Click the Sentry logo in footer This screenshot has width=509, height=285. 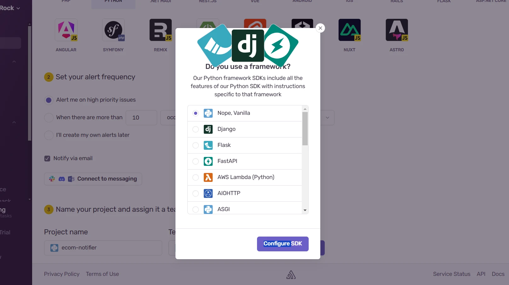[291, 275]
